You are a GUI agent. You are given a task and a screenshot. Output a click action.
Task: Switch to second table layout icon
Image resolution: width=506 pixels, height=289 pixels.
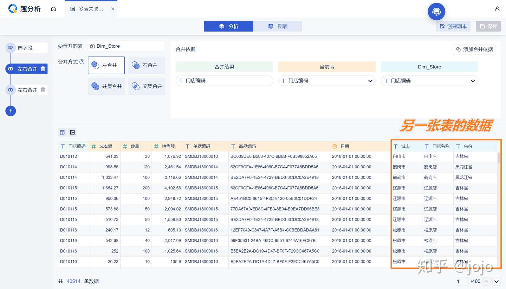pyautogui.click(x=72, y=132)
